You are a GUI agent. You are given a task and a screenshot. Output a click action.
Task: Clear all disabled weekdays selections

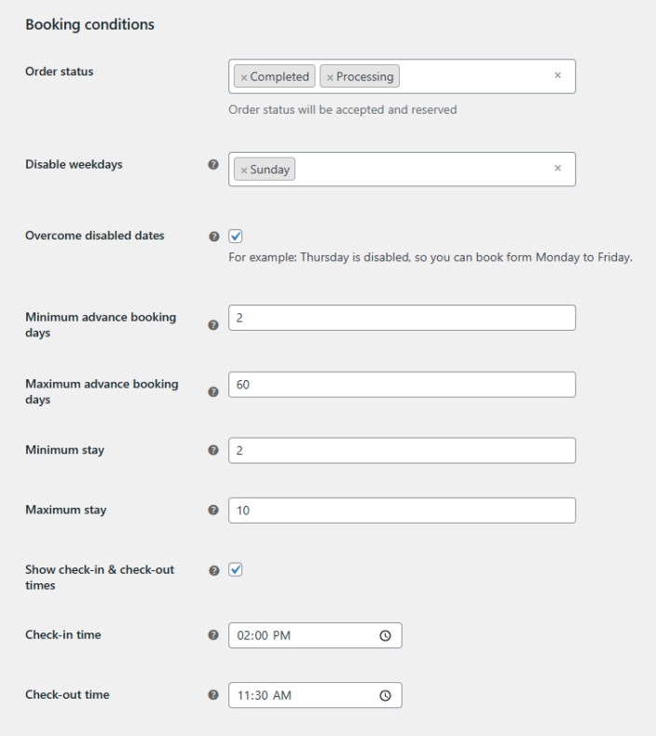click(x=558, y=169)
